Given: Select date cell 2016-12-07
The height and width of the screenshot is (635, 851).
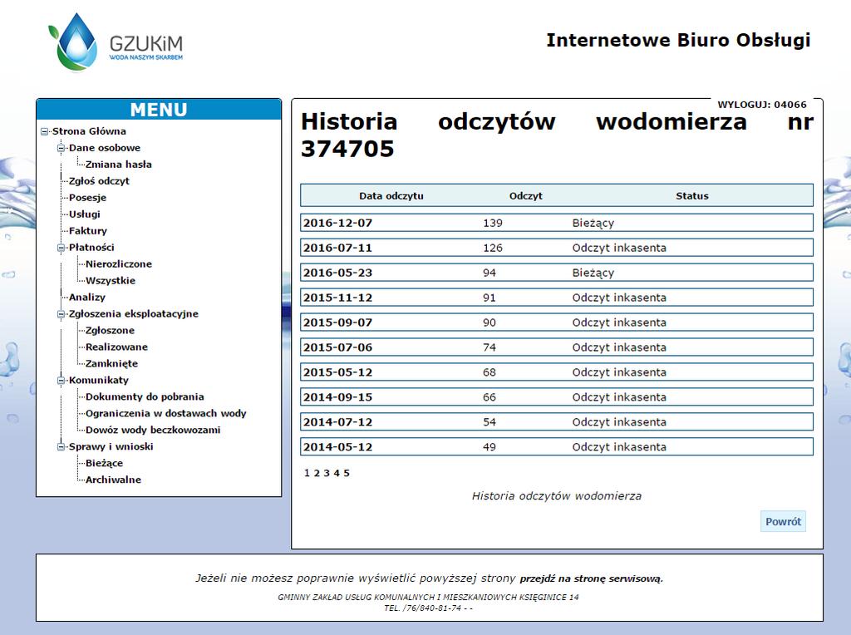Looking at the screenshot, I should pos(337,223).
